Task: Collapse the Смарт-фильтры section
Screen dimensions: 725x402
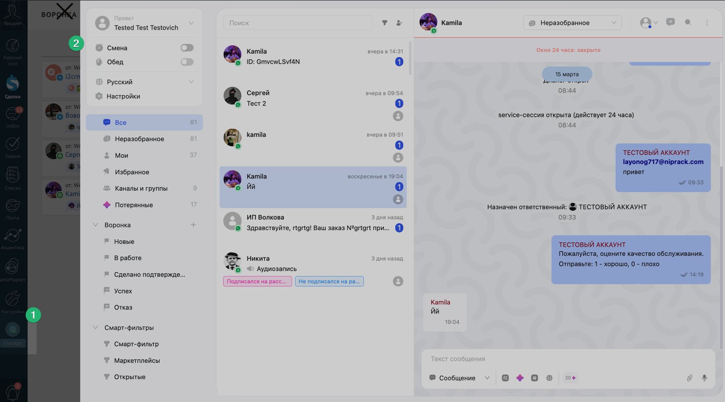Action: coord(95,328)
